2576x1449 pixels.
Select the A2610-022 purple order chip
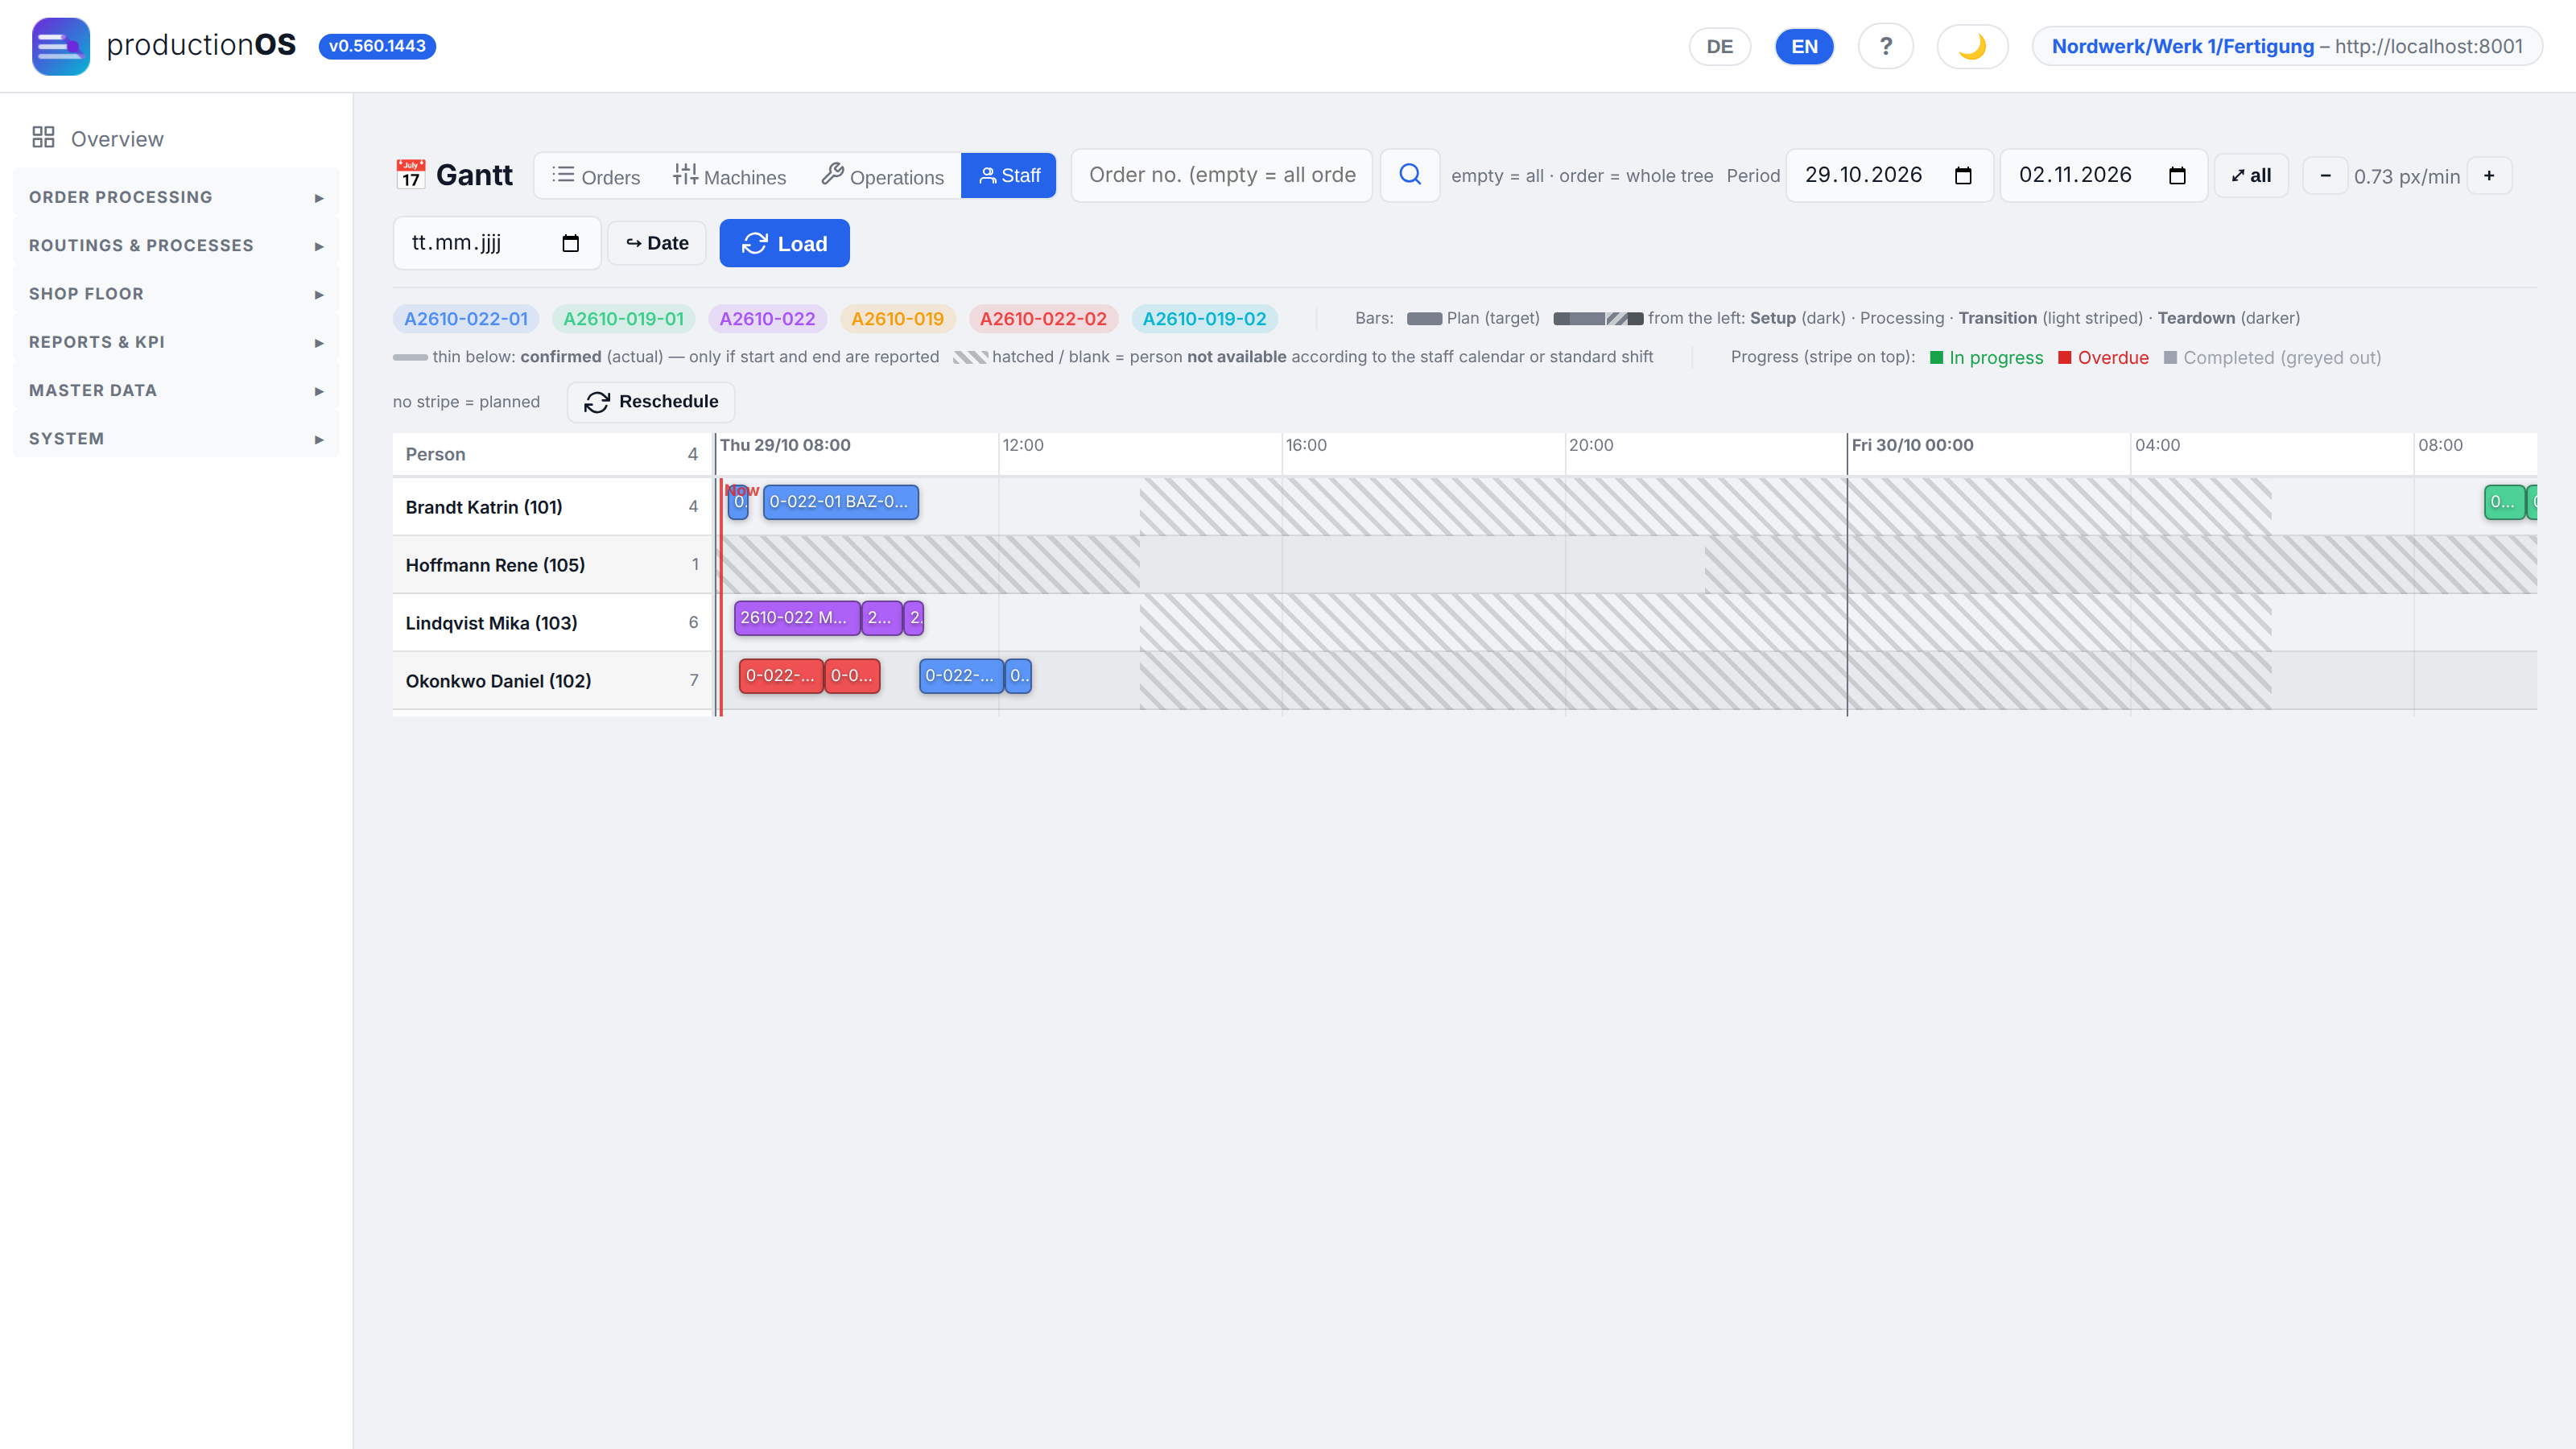767,319
